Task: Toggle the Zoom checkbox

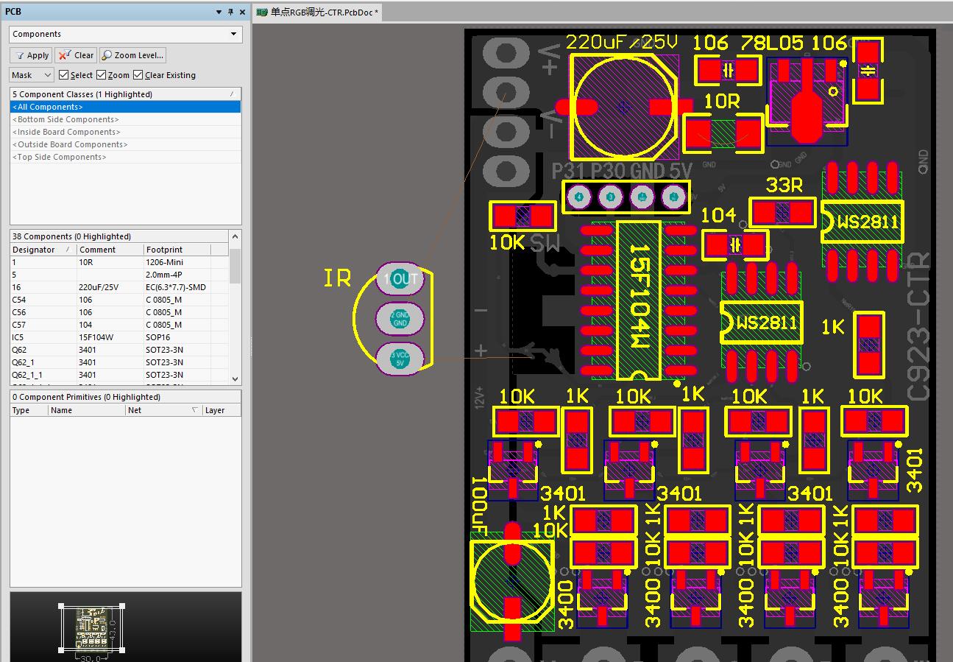Action: coord(102,75)
